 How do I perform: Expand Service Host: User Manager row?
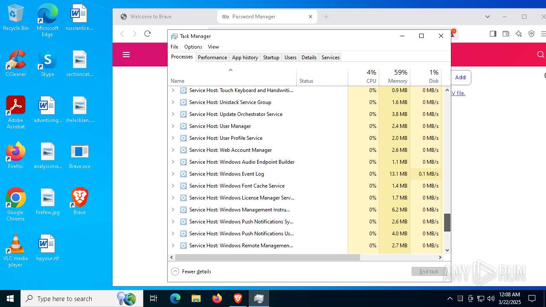[173, 126]
